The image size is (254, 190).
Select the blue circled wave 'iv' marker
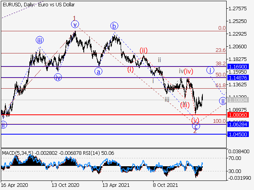click(x=58, y=77)
